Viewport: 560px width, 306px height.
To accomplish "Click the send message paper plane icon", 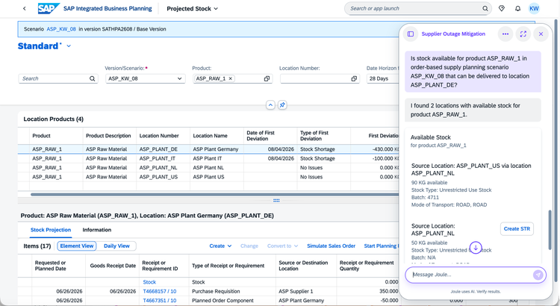I will tap(538, 275).
